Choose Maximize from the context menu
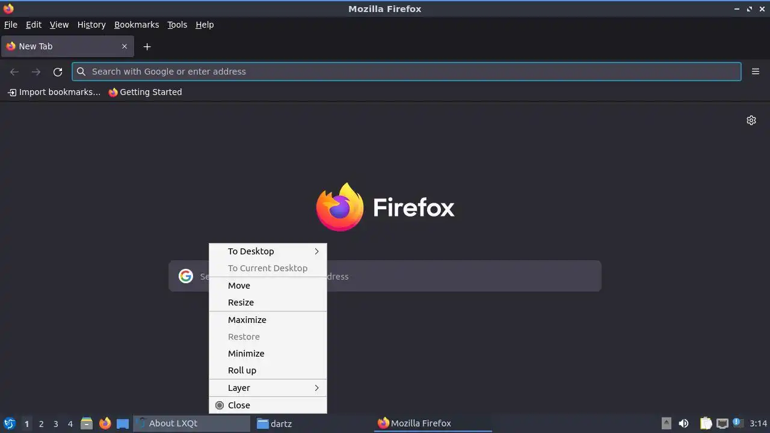The width and height of the screenshot is (770, 433). point(268,320)
